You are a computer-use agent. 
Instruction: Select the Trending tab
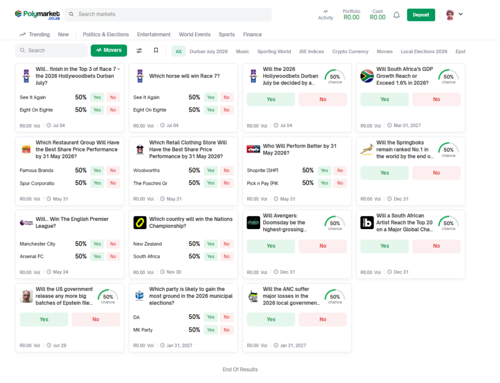click(35, 35)
